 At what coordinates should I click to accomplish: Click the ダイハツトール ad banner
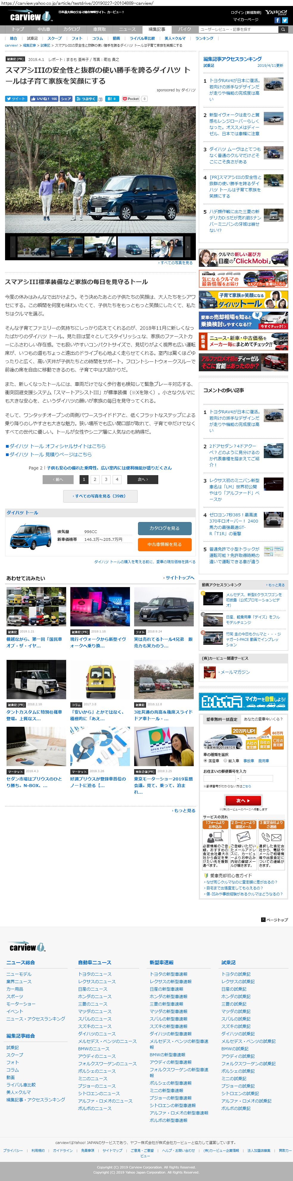pyautogui.click(x=243, y=299)
